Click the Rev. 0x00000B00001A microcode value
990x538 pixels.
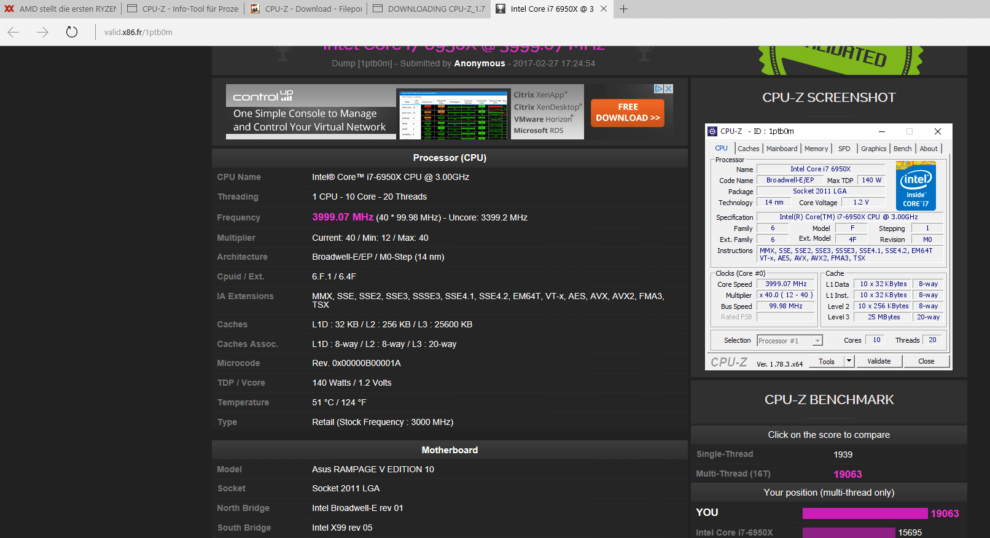coord(356,363)
